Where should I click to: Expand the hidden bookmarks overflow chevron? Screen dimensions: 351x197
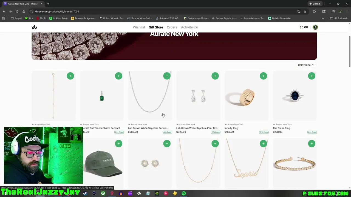pos(323,18)
